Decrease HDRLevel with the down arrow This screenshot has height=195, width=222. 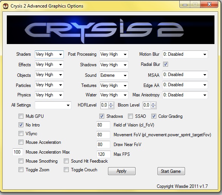click(x=111, y=107)
